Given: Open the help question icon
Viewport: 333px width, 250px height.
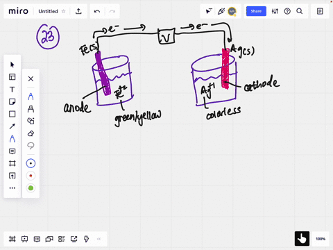Looking at the screenshot, I should coord(287,11).
